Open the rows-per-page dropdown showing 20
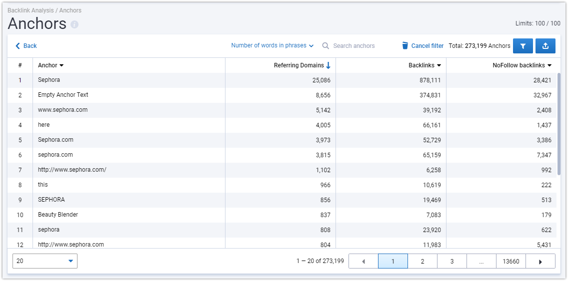Image resolution: width=568 pixels, height=281 pixels. click(45, 261)
